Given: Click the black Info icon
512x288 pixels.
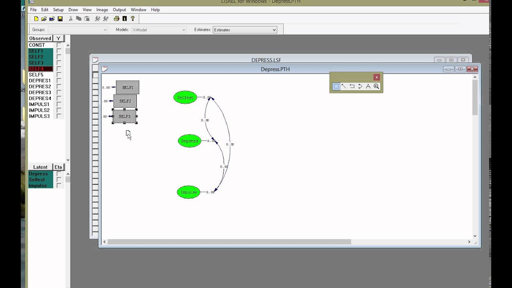Looking at the screenshot, I should click(x=125, y=19).
